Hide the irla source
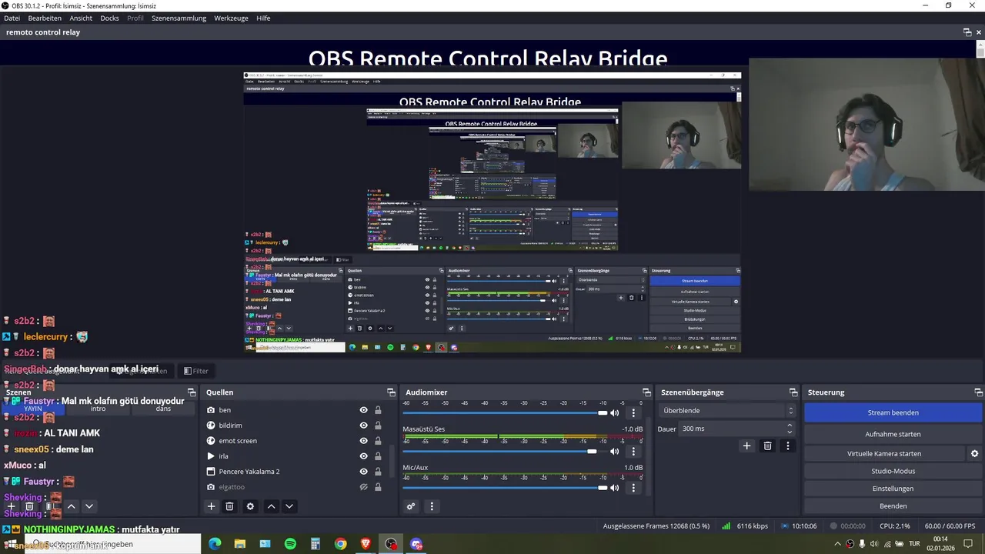Screen dimensions: 985x554 point(363,456)
